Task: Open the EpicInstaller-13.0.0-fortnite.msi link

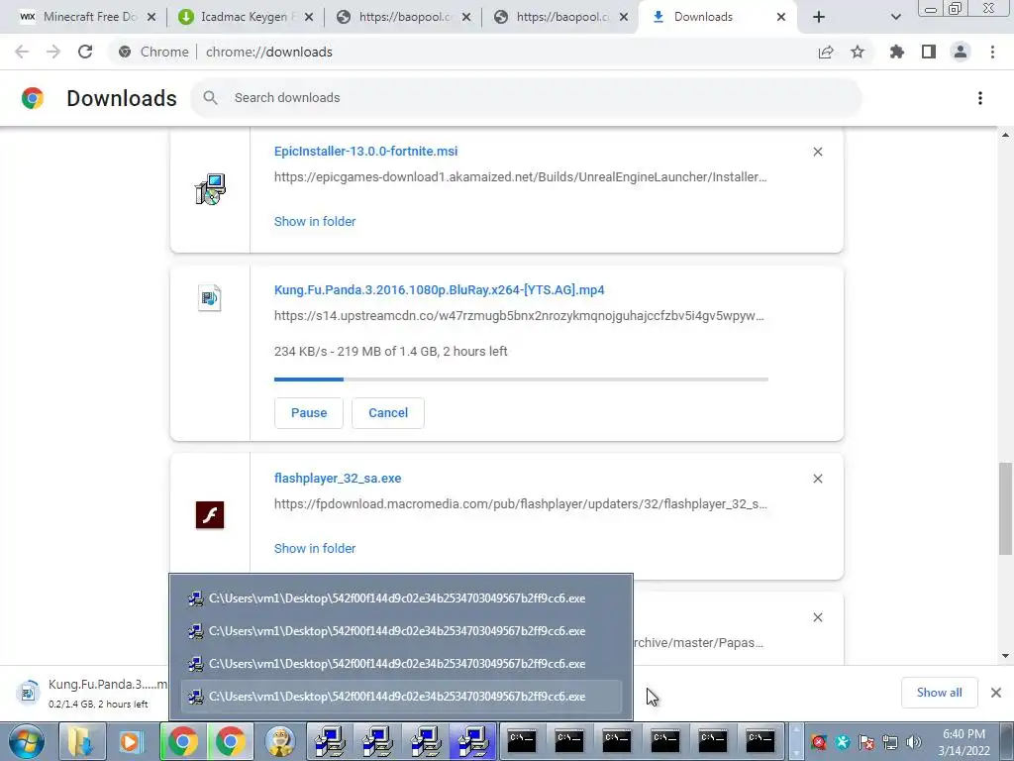Action: click(x=366, y=151)
